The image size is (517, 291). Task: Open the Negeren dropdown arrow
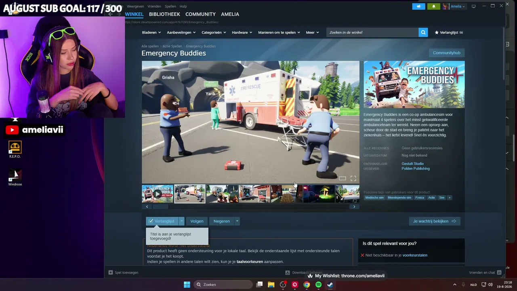pyautogui.click(x=237, y=221)
